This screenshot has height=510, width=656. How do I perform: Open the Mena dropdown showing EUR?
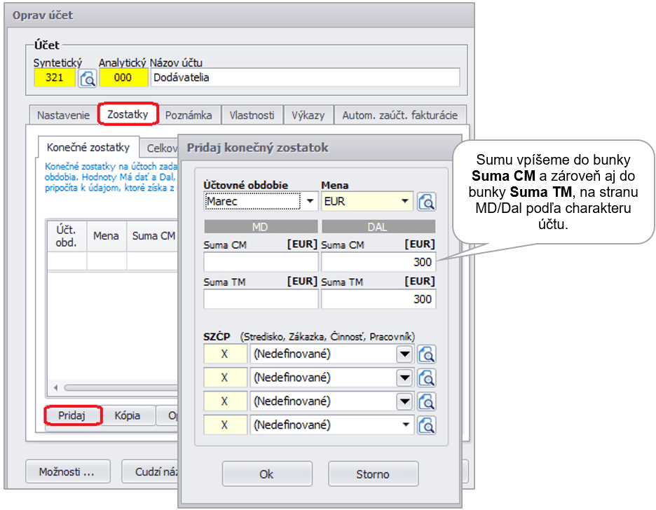tap(404, 202)
